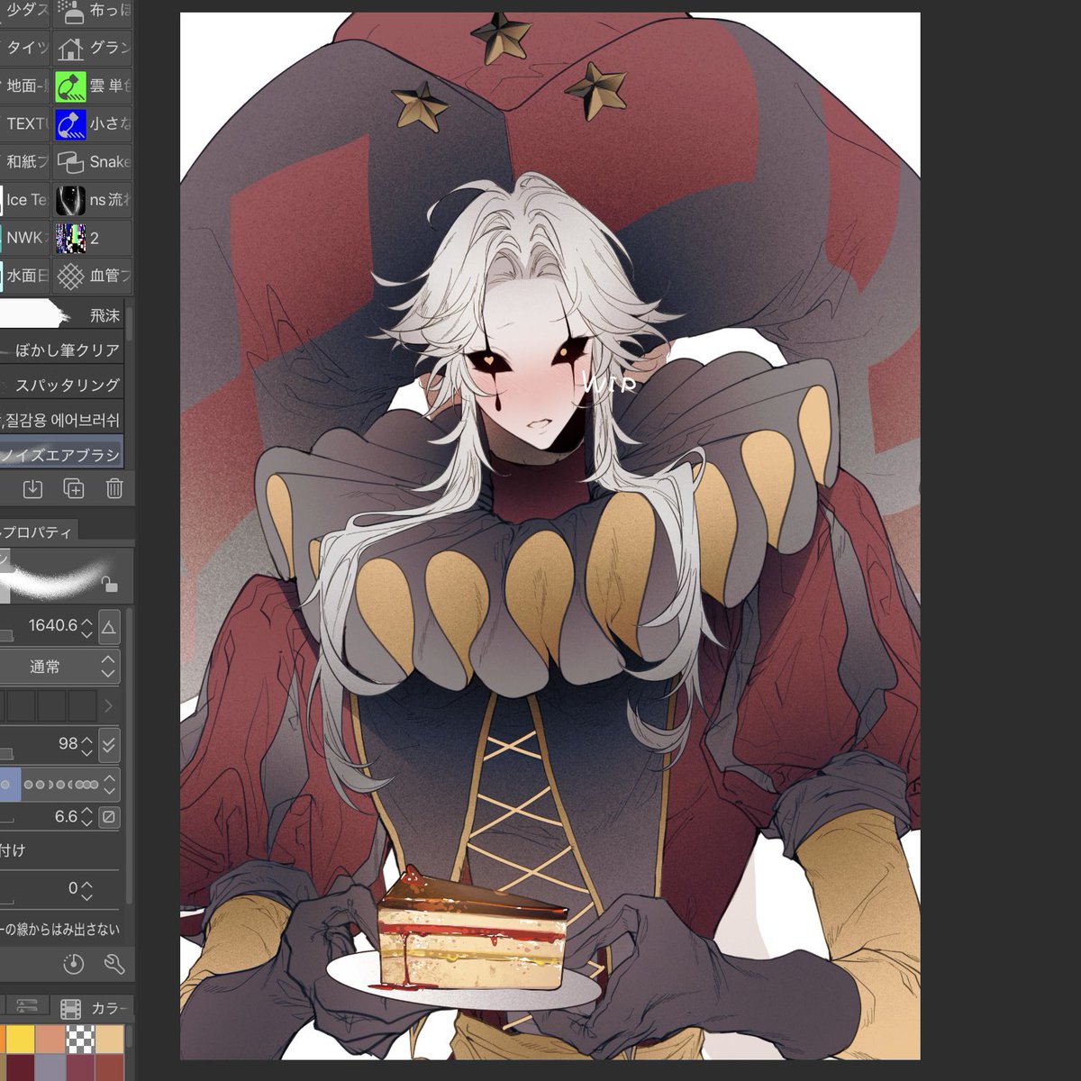Image resolution: width=1081 pixels, height=1081 pixels.
Task: Click the film strip icon beside カラー
Action: pos(70,1008)
